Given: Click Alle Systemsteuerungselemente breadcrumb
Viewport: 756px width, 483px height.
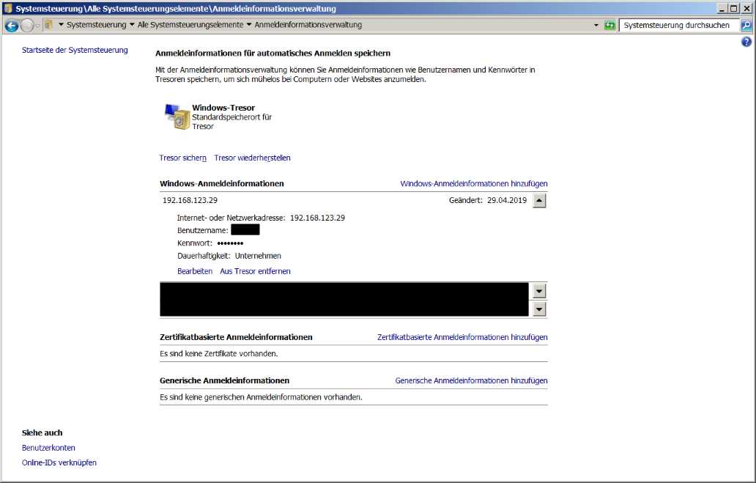Looking at the screenshot, I should point(190,25).
